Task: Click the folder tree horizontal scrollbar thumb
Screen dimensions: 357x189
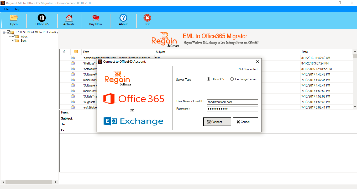Action: [29, 182]
